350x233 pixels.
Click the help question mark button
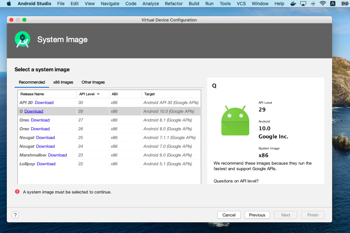[x=15, y=215]
